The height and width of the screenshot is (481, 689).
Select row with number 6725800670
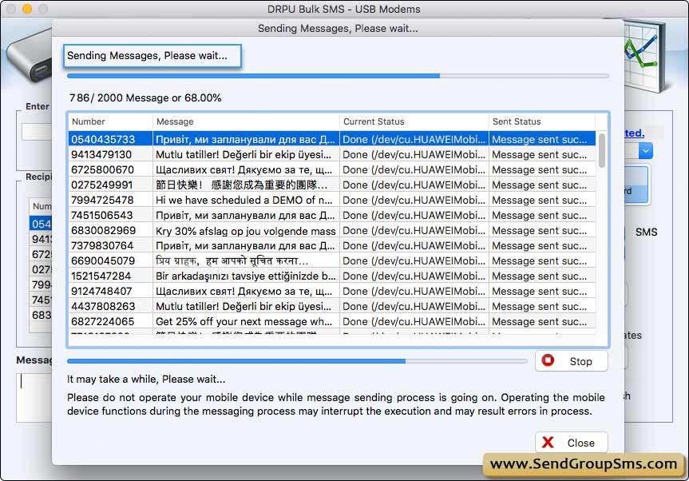[x=332, y=169]
